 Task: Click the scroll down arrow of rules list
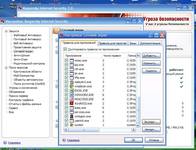coord(138,125)
